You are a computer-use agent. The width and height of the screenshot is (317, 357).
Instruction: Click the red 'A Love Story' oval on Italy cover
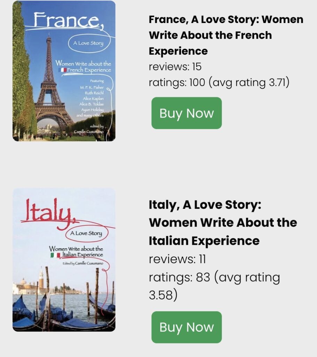pyautogui.click(x=86, y=233)
